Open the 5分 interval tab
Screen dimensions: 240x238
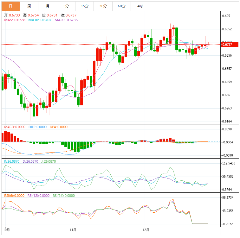coord(66,6)
